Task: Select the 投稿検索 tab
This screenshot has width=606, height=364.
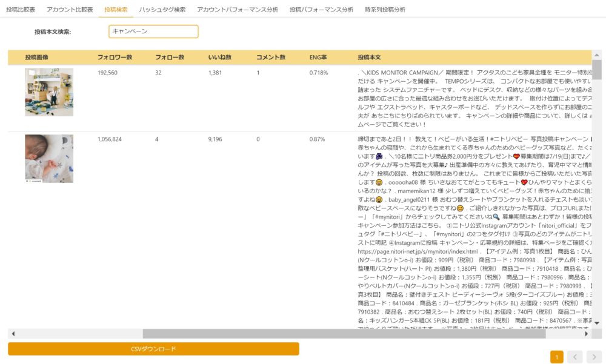Action: tap(116, 10)
